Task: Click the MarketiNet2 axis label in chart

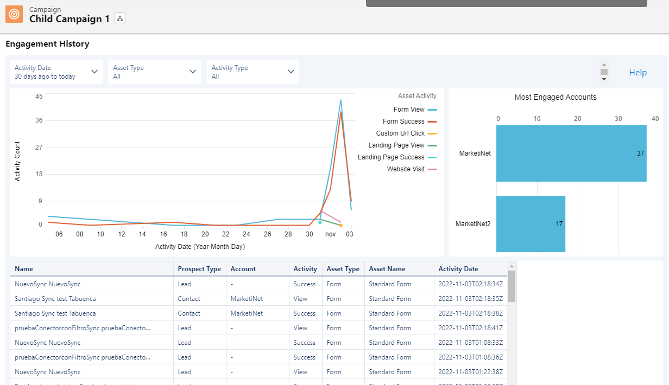Action: pyautogui.click(x=473, y=224)
